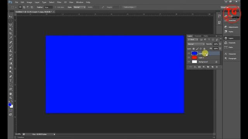This screenshot has height=139, width=248.
Task: Click the Feather input field
Action: [x=48, y=7]
